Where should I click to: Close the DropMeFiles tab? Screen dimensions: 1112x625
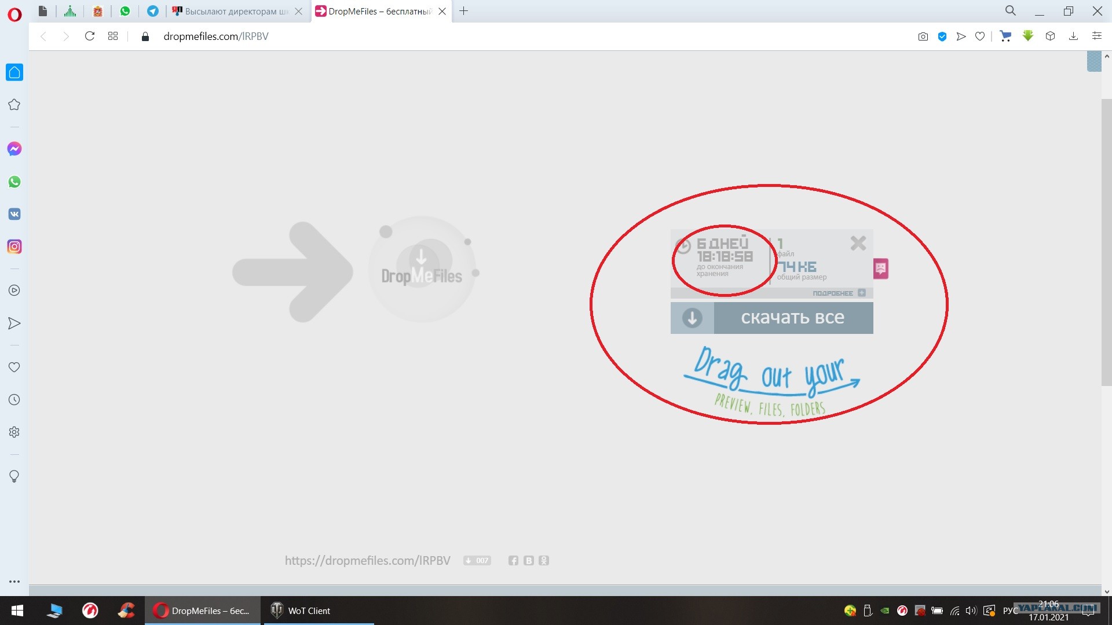pyautogui.click(x=442, y=11)
